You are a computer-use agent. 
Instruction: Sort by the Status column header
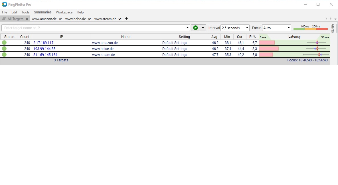click(9, 37)
